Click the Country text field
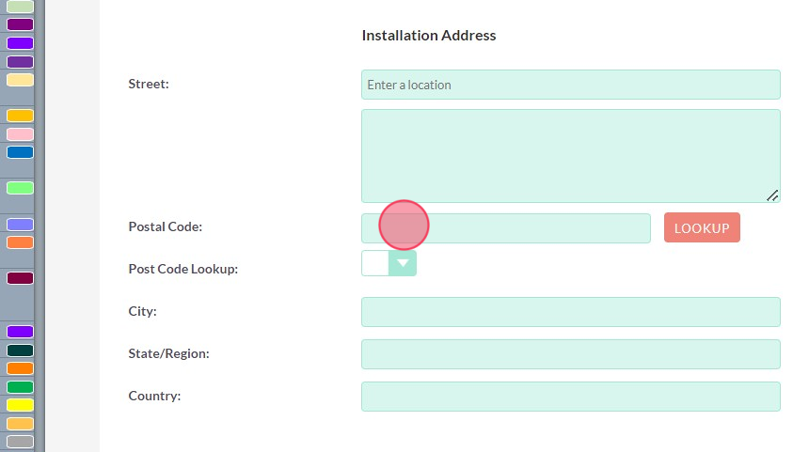This screenshot has width=809, height=452. click(570, 397)
